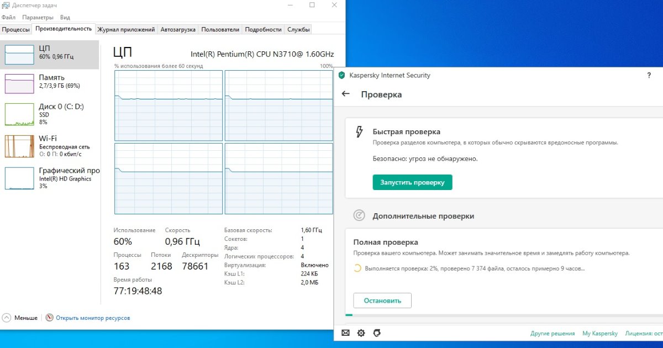Click the Кэш L1 value 224 КБ

coord(309,274)
